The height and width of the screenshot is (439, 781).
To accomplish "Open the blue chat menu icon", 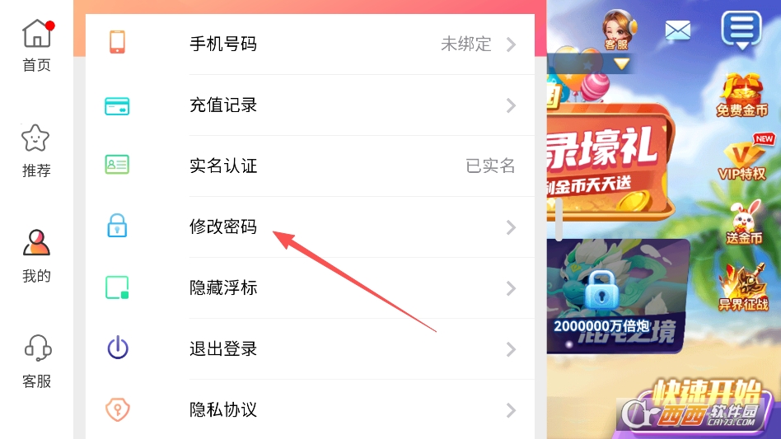I will (741, 30).
